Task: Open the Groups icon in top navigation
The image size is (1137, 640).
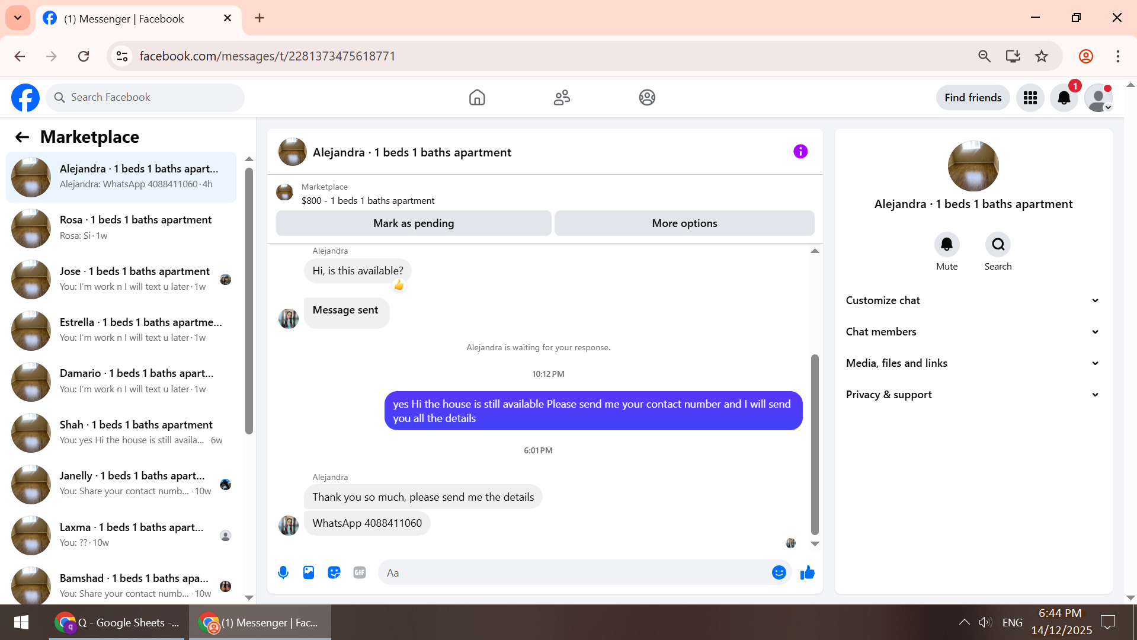Action: click(x=647, y=97)
